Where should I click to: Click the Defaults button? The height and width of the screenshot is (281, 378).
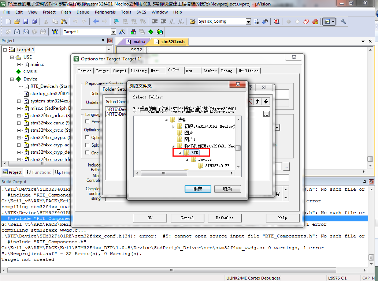[x=225, y=218]
